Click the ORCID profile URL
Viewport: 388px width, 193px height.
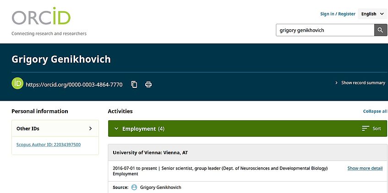point(74,84)
